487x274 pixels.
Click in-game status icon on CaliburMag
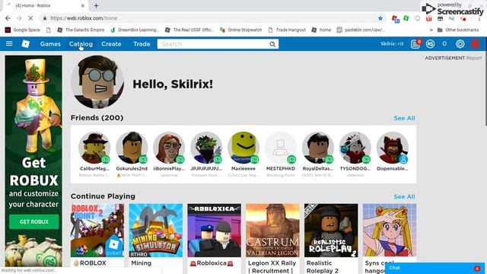(x=106, y=160)
